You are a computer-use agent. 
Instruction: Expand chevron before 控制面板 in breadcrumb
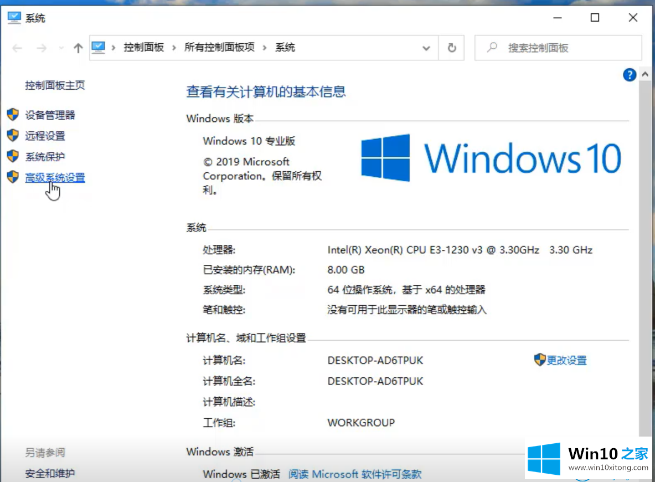coord(113,48)
